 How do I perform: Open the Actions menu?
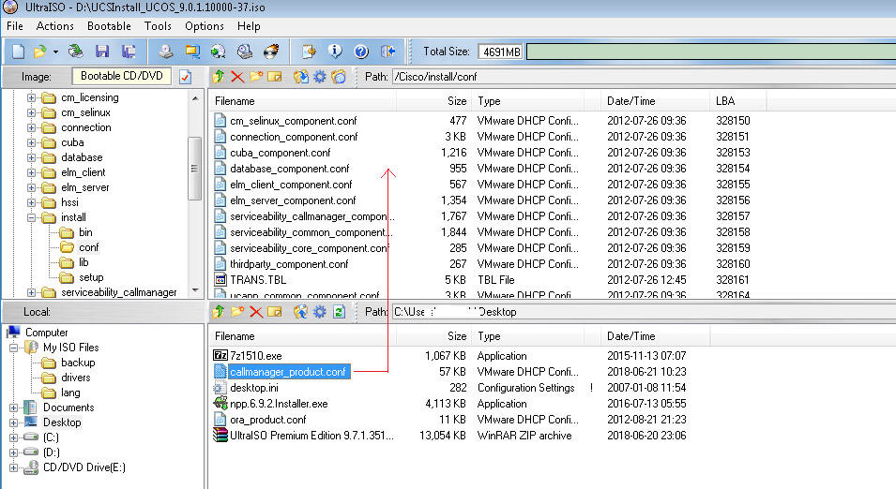click(54, 26)
